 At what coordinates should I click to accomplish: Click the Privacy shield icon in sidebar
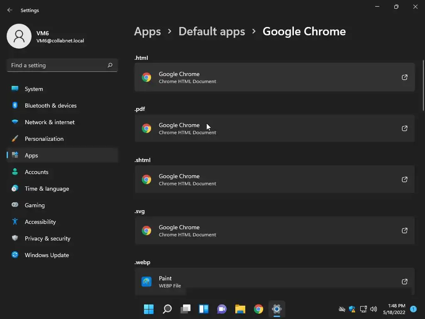15,238
